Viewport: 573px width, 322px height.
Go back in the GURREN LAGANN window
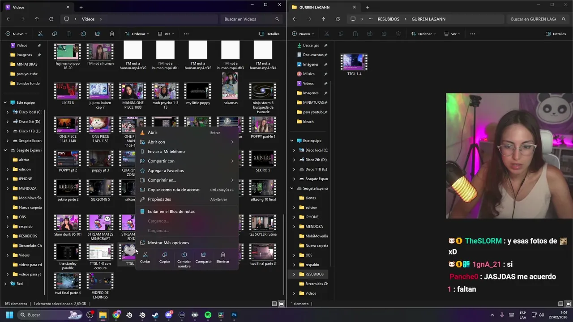[x=295, y=19]
